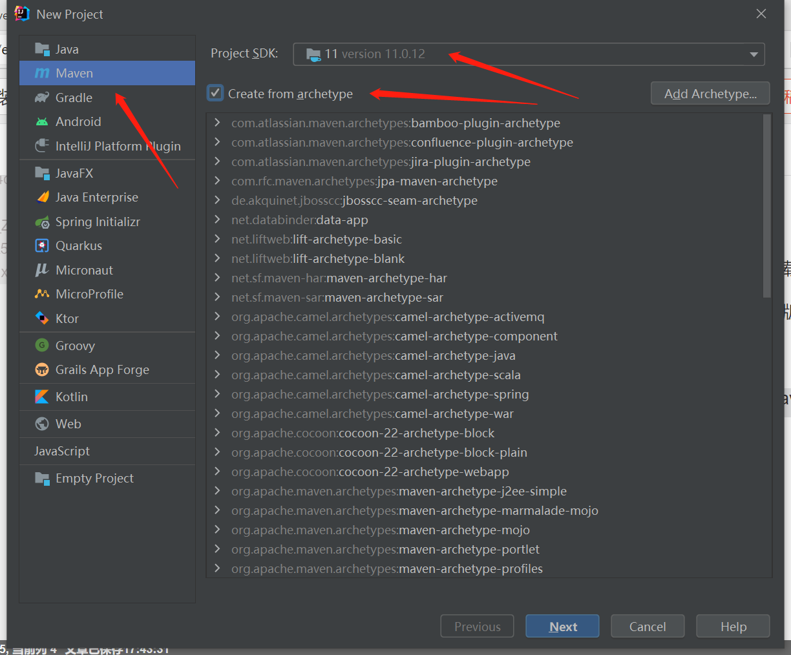
Task: Select camel-archetype-java row
Action: [x=485, y=355]
